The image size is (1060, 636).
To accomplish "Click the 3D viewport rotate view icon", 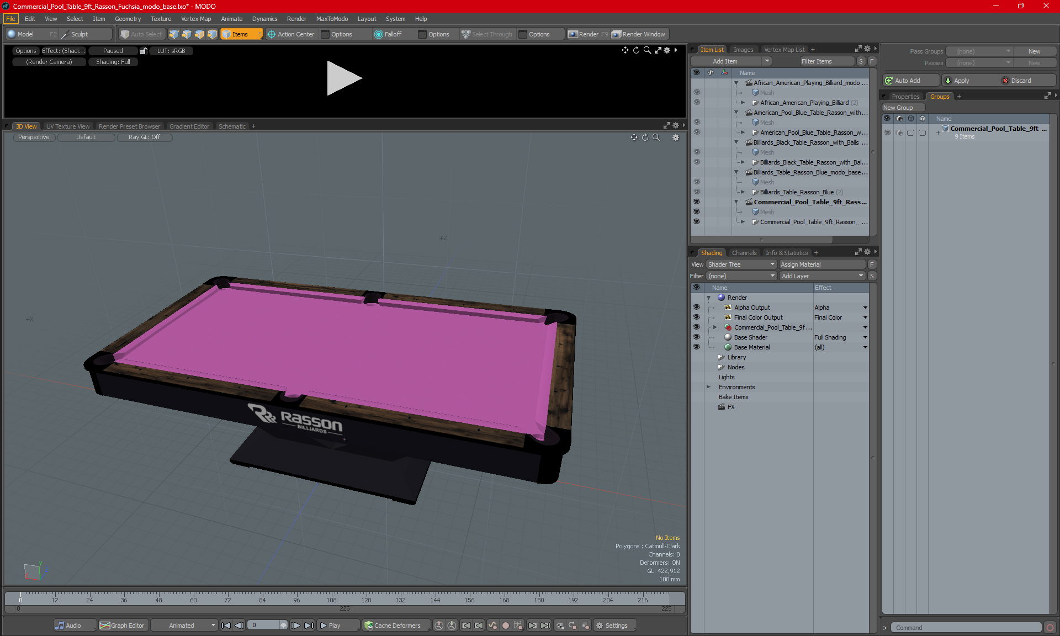I will [x=645, y=137].
